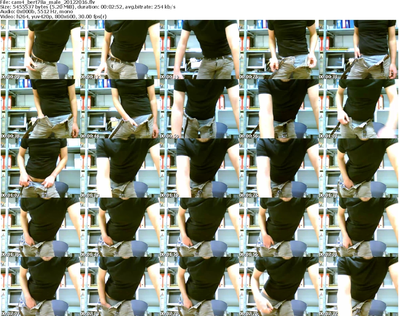Select the frame at 00:02:26
This screenshot has height=316, width=399.
pos(279,286)
